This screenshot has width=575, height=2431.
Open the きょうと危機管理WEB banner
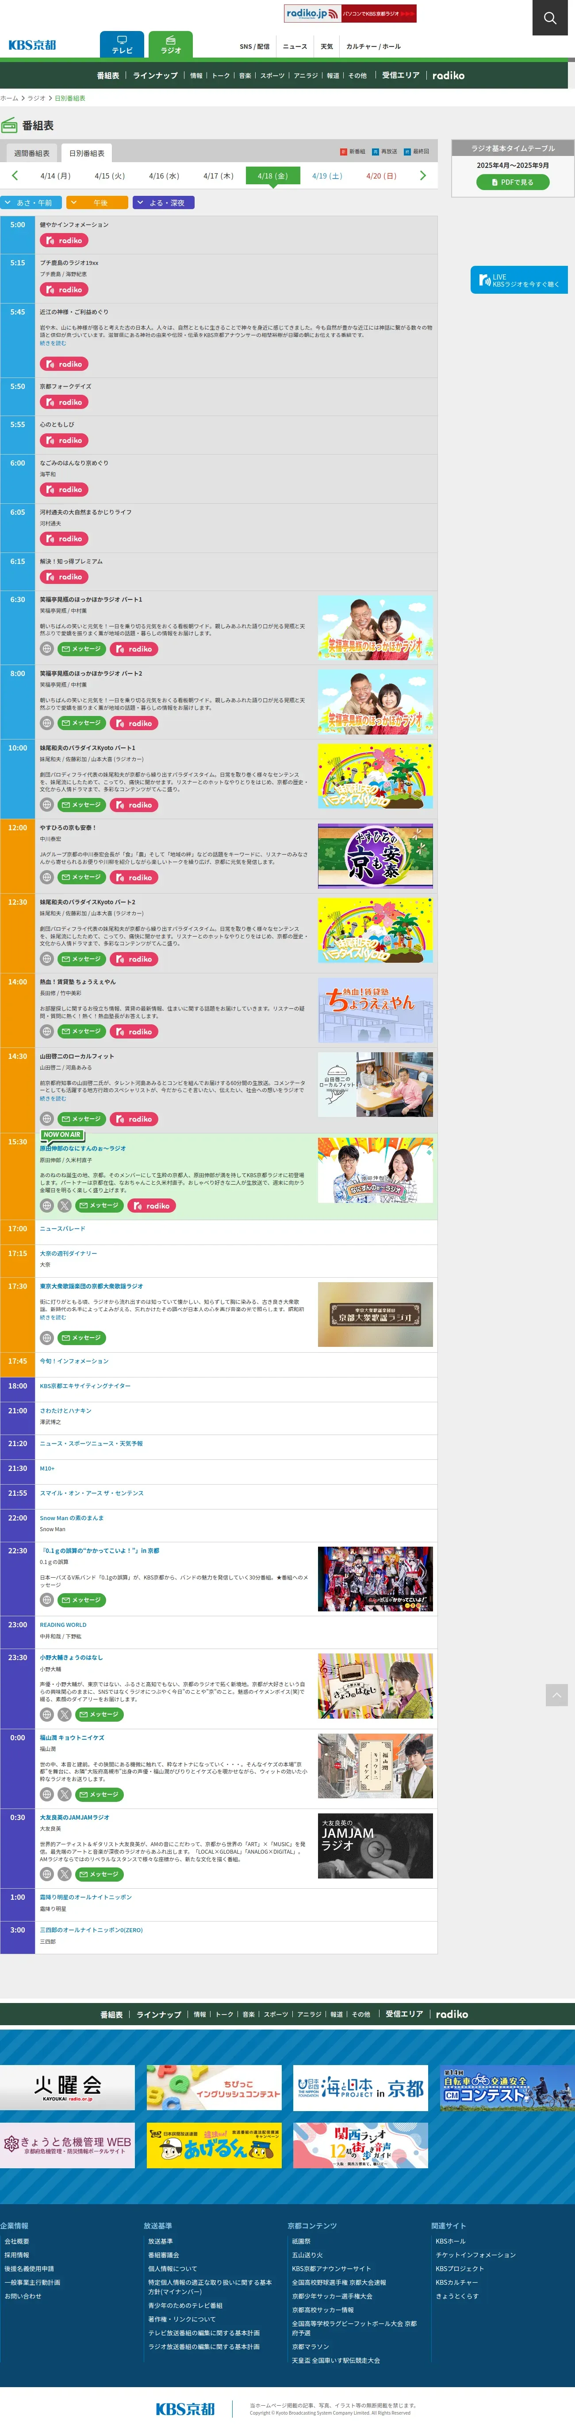point(67,2146)
